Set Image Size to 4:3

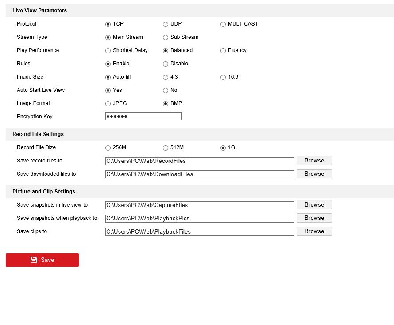coord(166,77)
